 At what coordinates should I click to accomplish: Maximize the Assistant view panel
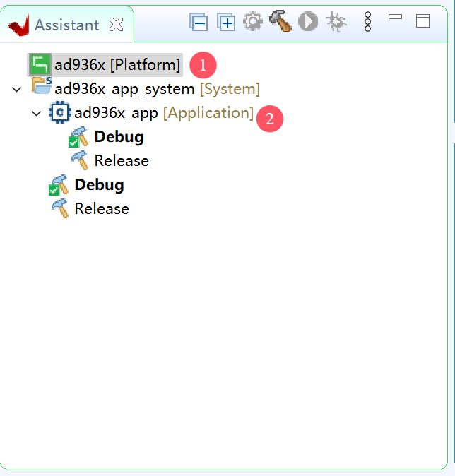422,20
